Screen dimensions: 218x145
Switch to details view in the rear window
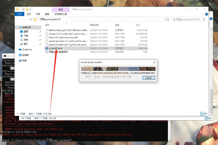tap(207, 118)
